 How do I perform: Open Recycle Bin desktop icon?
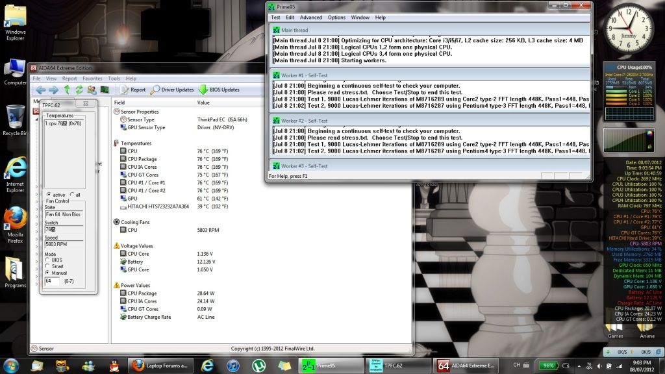(15, 120)
